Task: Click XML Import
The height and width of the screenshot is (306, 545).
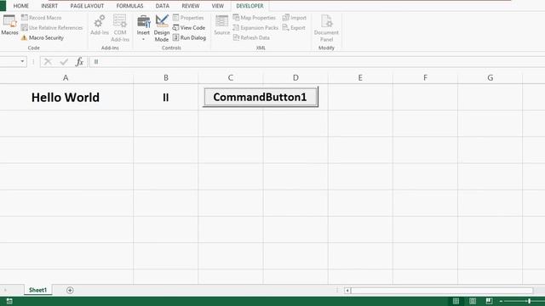Action: tap(295, 17)
